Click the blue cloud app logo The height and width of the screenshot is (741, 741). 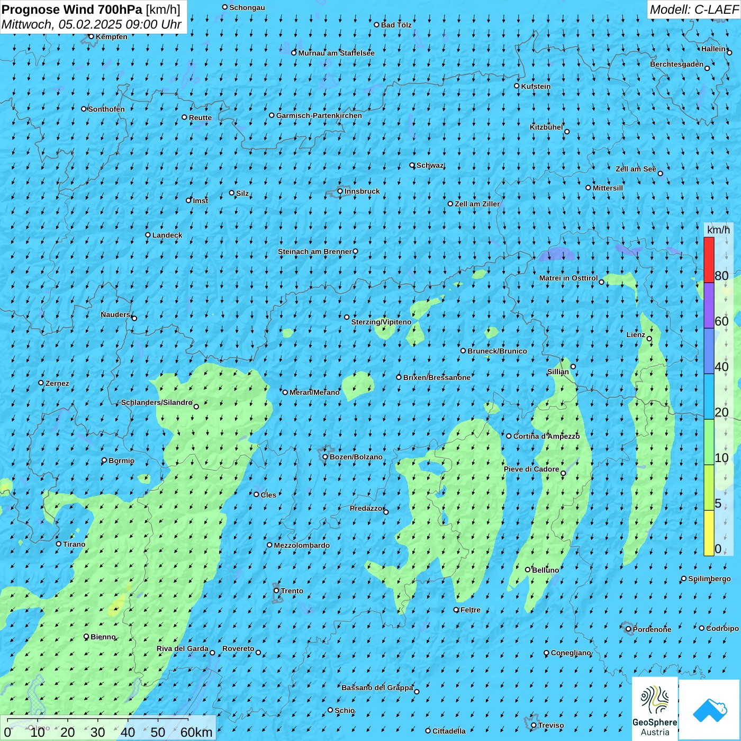tap(710, 710)
